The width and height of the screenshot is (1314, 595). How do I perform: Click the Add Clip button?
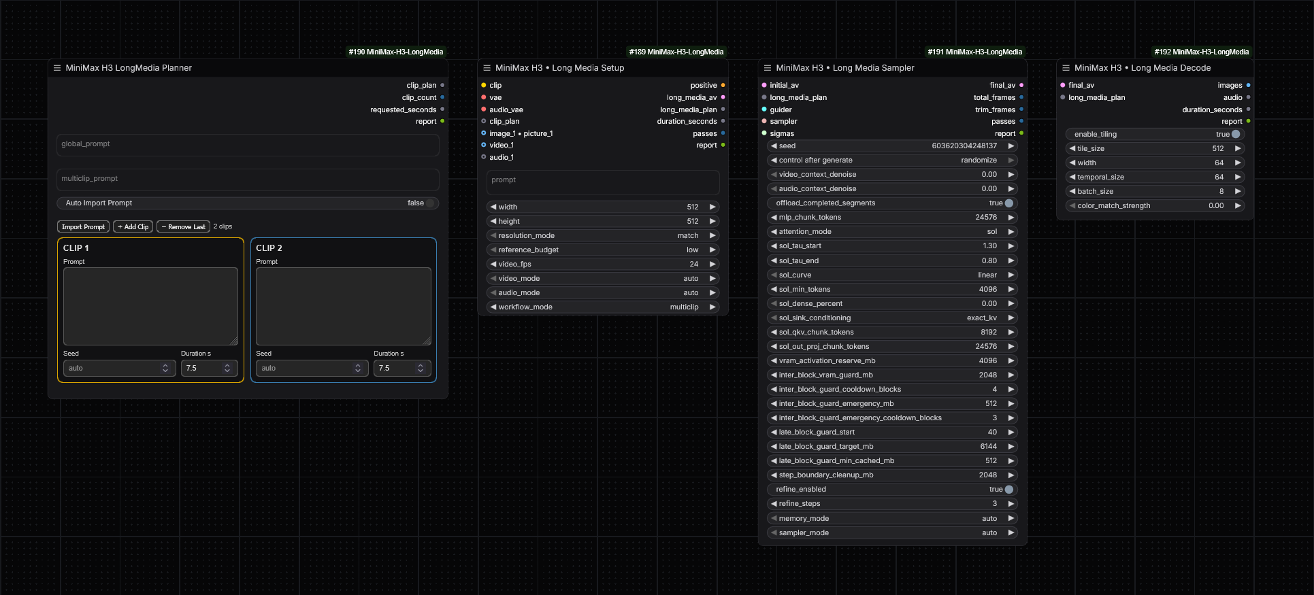click(x=133, y=226)
